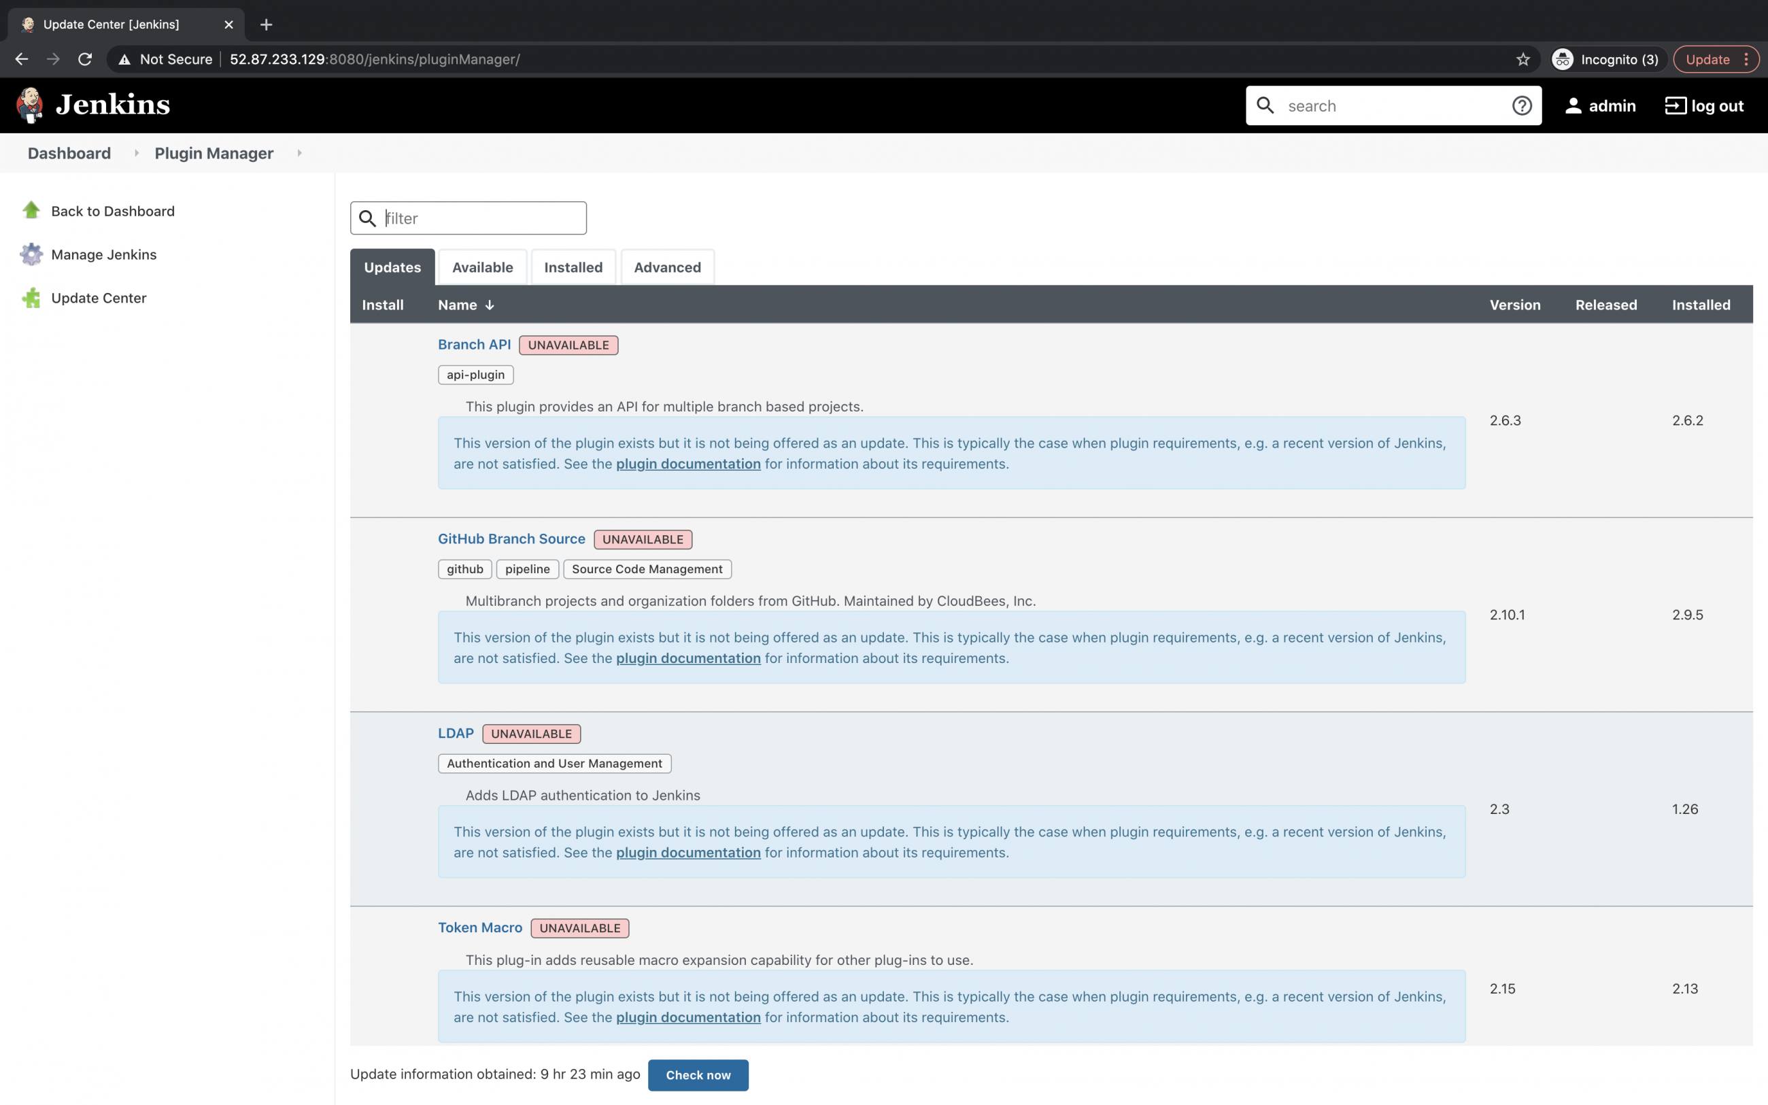Image resolution: width=1768 pixels, height=1105 pixels.
Task: Click the Jenkins logo icon
Action: pyautogui.click(x=29, y=105)
